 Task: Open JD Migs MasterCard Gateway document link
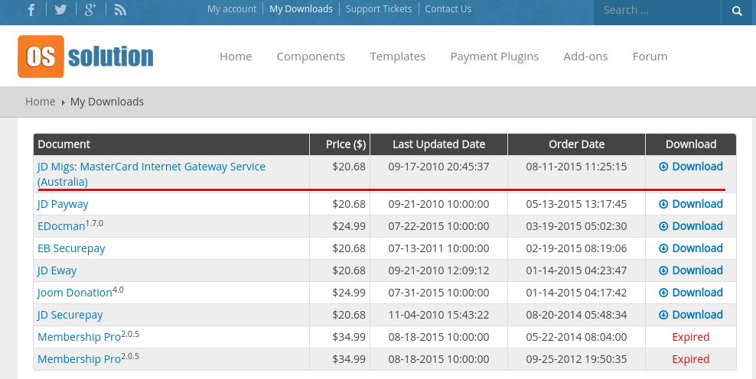[x=152, y=174]
